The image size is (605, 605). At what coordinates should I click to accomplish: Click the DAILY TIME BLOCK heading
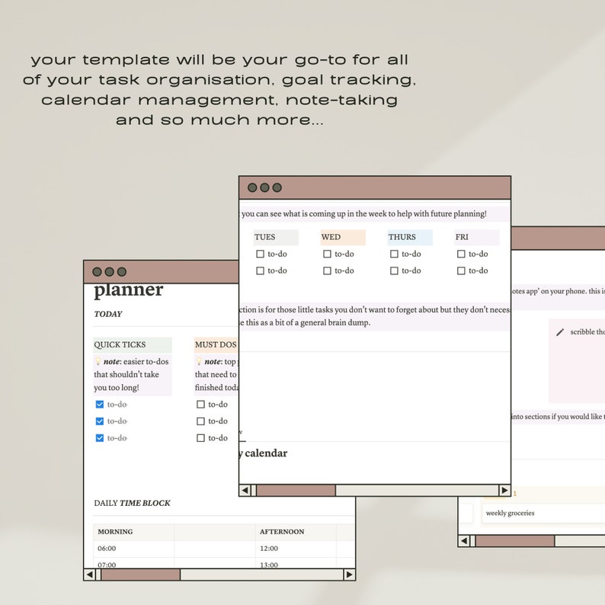click(x=132, y=503)
